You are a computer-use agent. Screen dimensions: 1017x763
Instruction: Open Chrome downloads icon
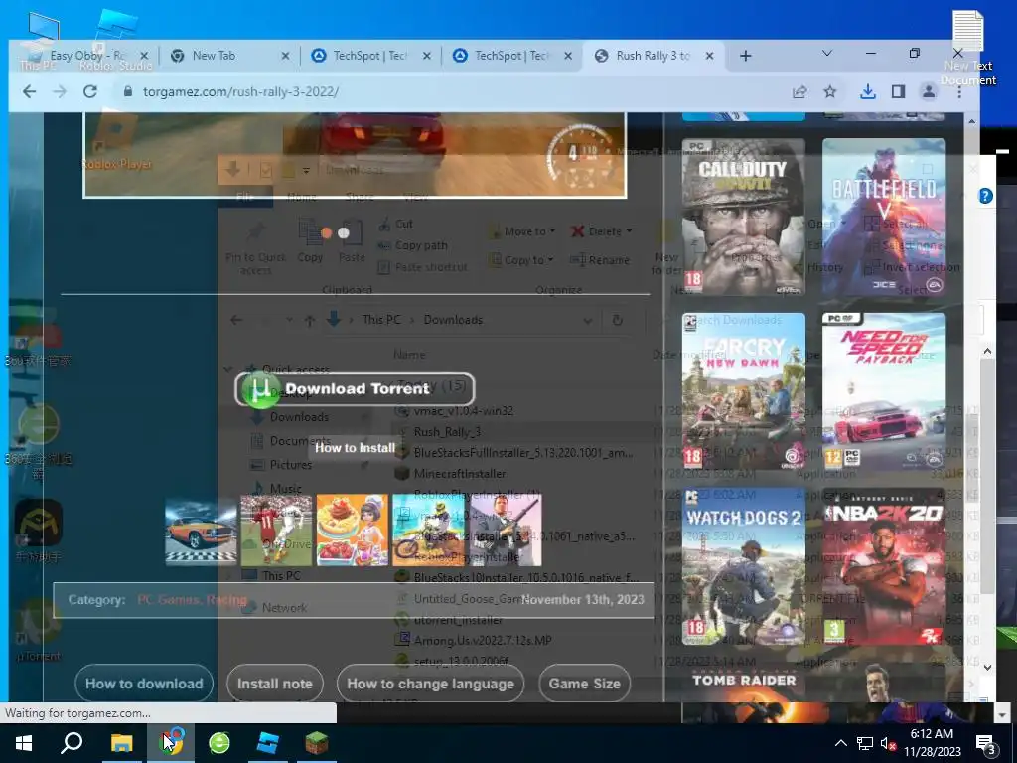(x=868, y=92)
